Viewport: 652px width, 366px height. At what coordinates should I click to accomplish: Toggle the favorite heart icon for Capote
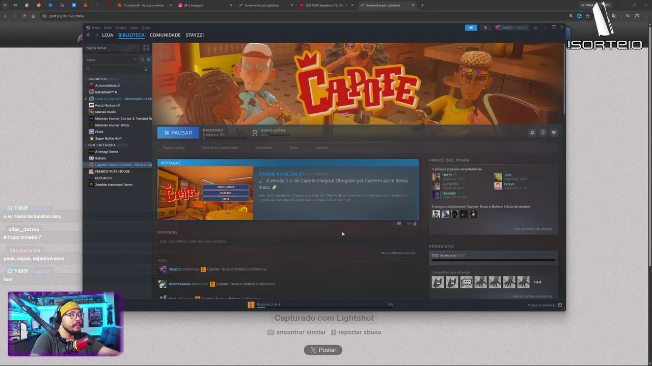pyautogui.click(x=554, y=133)
